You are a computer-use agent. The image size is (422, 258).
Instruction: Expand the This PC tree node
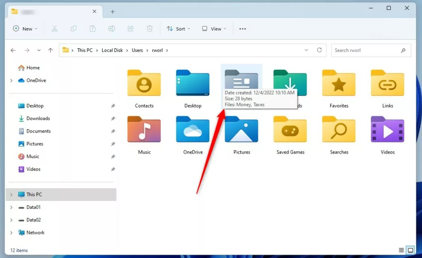pos(11,194)
